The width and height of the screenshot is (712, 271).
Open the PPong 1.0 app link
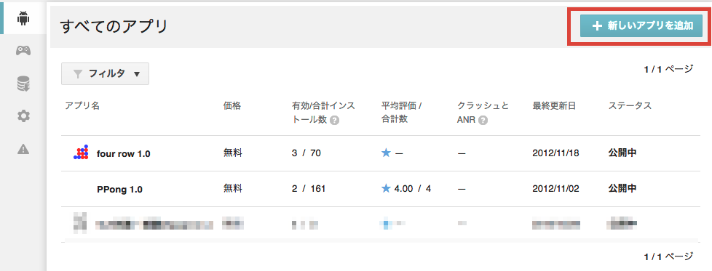pyautogui.click(x=120, y=190)
